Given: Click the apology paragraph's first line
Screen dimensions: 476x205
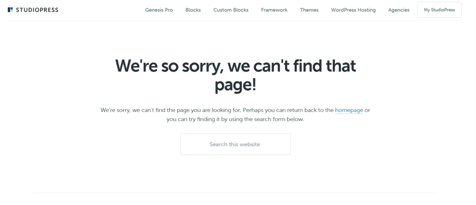Looking at the screenshot, I should [x=235, y=110].
